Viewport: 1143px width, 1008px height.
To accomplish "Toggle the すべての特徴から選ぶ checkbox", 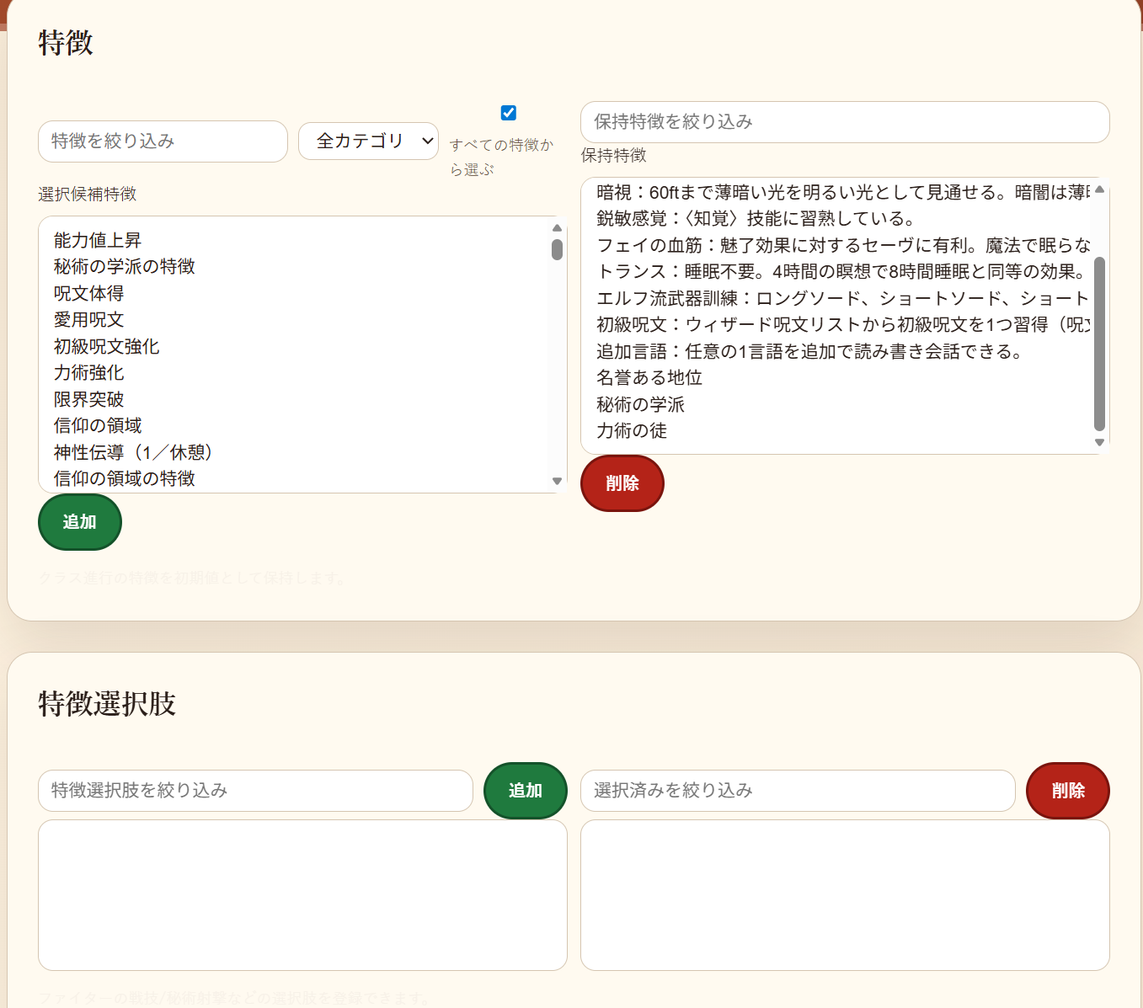I will (509, 113).
